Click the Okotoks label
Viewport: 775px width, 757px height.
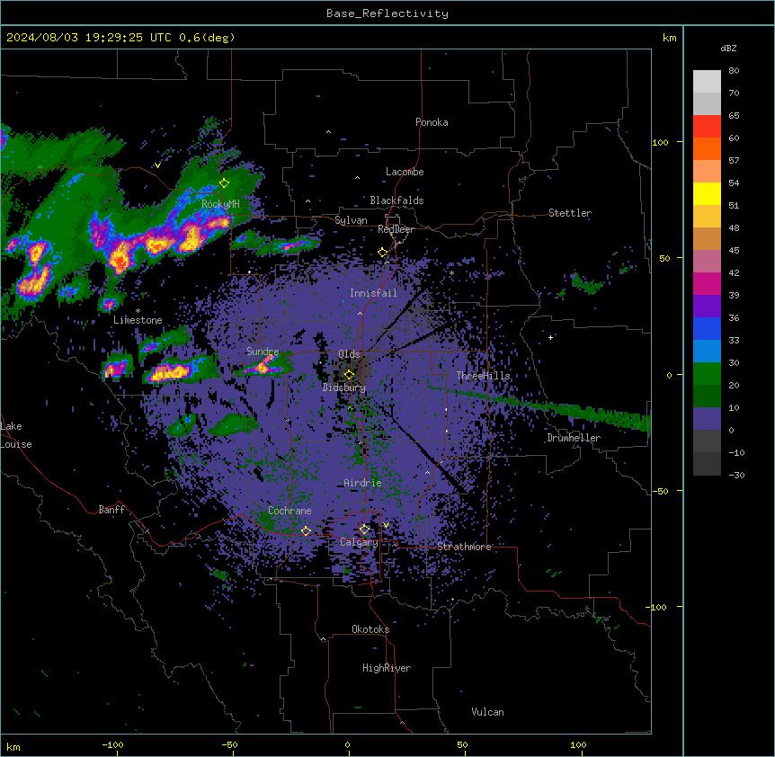[x=370, y=629]
